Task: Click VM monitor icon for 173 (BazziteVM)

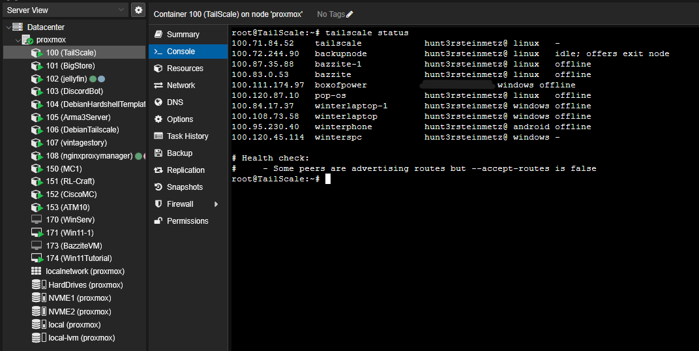Action: pyautogui.click(x=37, y=246)
